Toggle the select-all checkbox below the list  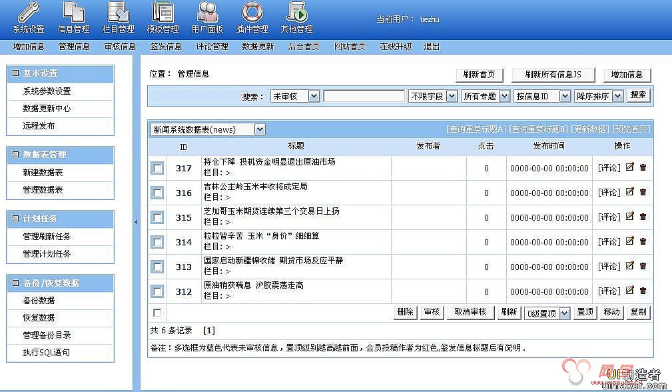coord(157,312)
